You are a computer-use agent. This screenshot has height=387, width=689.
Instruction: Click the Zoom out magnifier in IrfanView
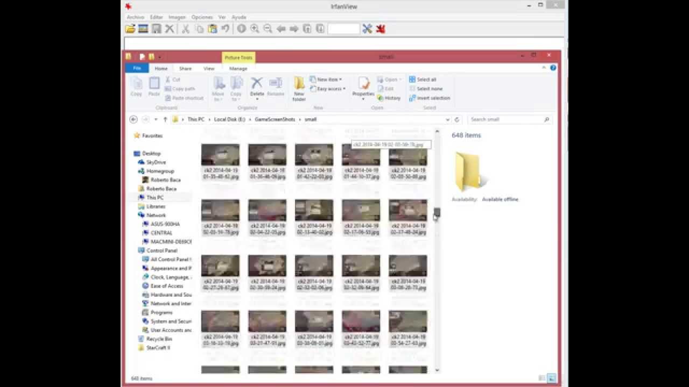tap(268, 29)
